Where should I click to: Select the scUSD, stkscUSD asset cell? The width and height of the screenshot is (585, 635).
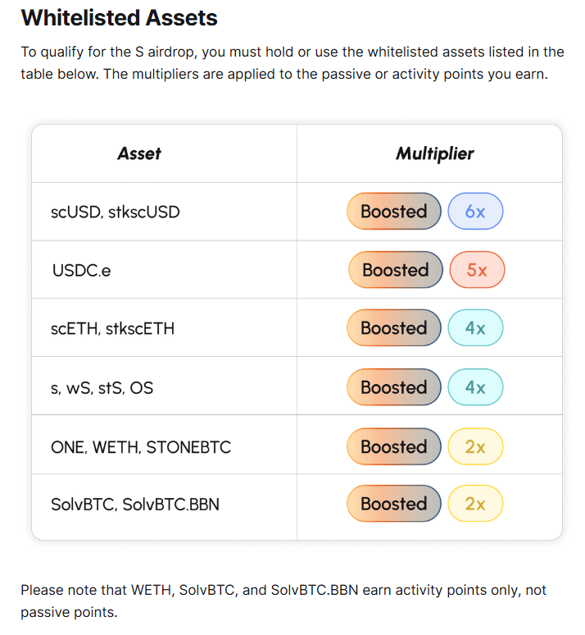pyautogui.click(x=116, y=212)
